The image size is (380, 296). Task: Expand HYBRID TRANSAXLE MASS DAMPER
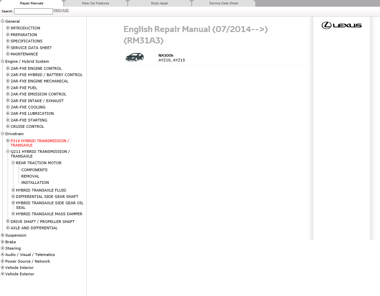pos(13,214)
